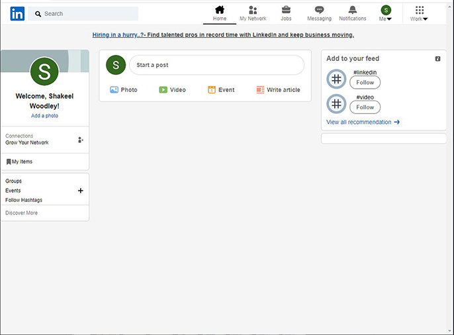Add a Video to a post
This screenshot has height=335, width=454.
172,90
